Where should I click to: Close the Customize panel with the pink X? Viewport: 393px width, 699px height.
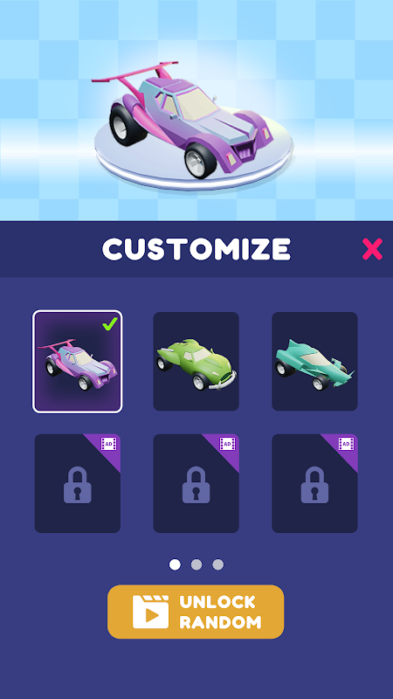[x=372, y=249]
